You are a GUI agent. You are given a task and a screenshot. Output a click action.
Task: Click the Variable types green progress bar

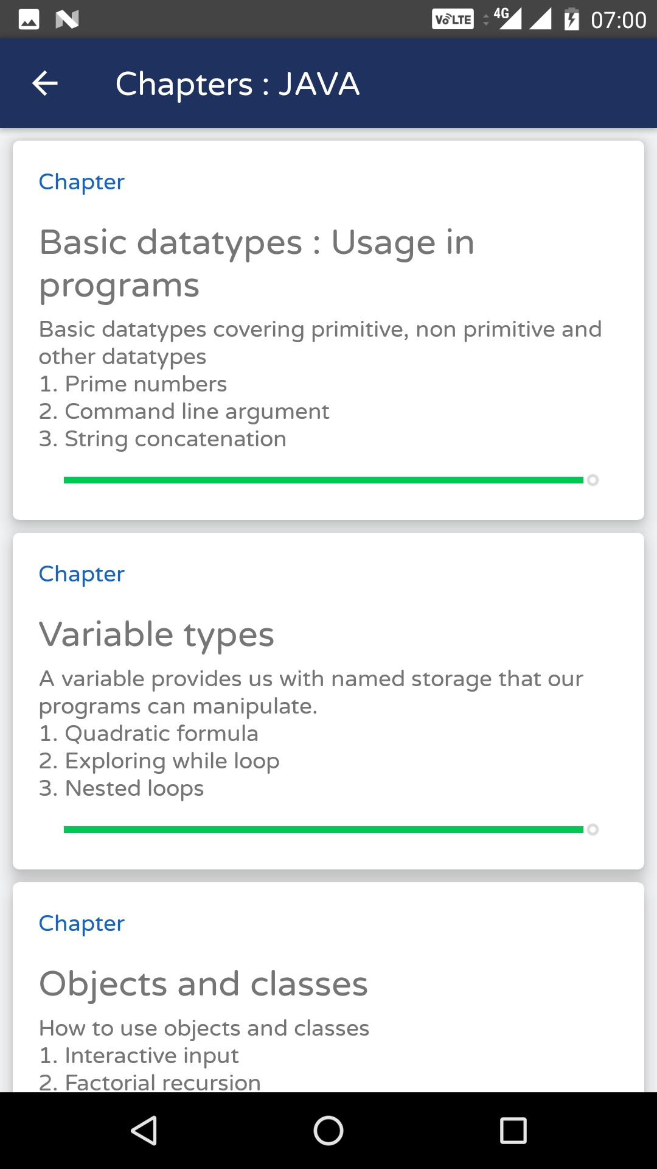click(x=324, y=830)
